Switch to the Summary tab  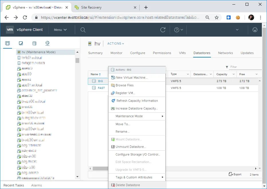pyautogui.click(x=95, y=53)
